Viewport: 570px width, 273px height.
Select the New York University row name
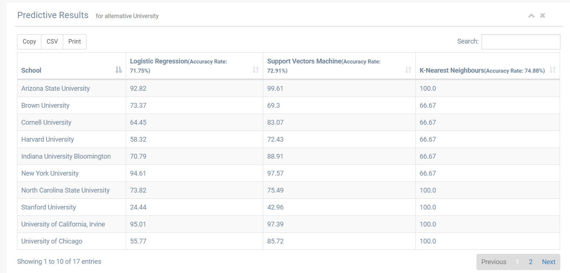50,173
